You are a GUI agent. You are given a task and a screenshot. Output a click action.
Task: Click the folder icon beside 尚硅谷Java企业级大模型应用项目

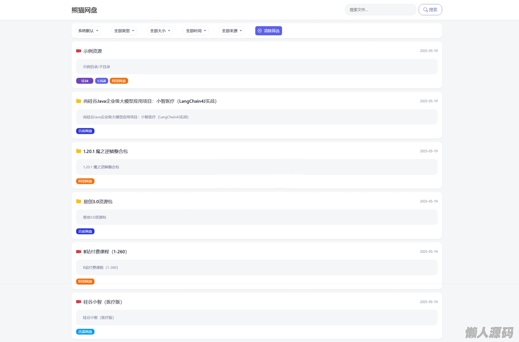point(78,101)
